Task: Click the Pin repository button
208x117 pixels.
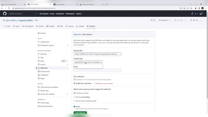Action: coord(153,20)
